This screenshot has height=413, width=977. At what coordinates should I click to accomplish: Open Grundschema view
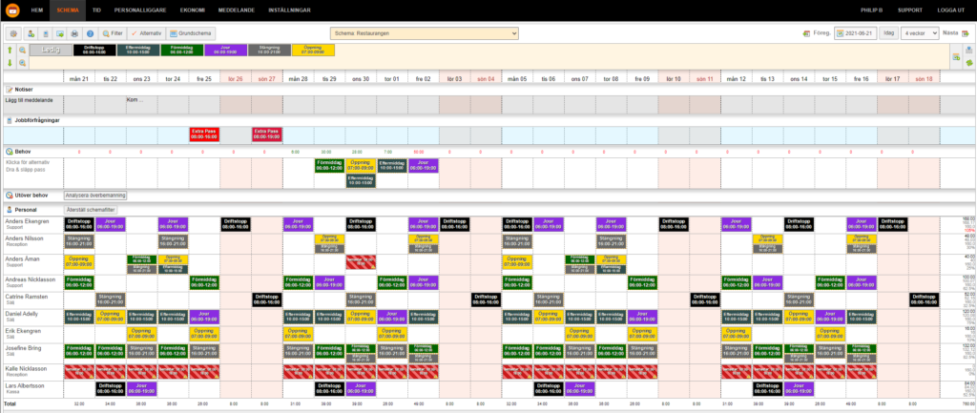[x=191, y=33]
